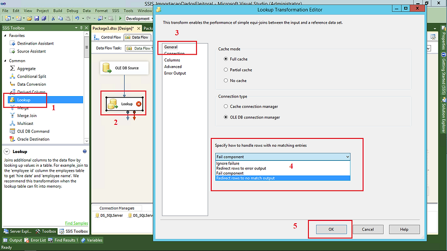
Task: Click the help question icon in Lookup description
Action: click(85, 151)
